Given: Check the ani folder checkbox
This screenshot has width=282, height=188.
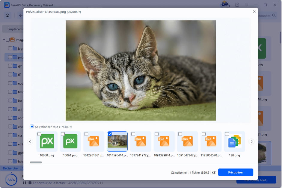Looking at the screenshot, I should point(10,109).
